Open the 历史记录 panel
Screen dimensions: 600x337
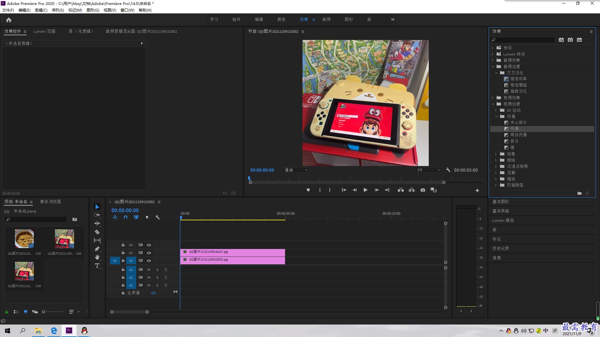tap(501, 249)
